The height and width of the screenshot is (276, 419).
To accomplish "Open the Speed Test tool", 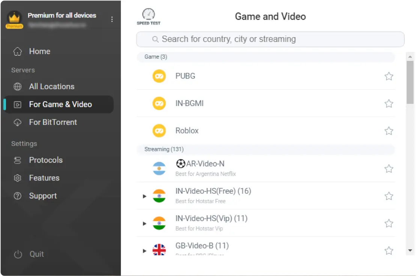I will click(148, 17).
